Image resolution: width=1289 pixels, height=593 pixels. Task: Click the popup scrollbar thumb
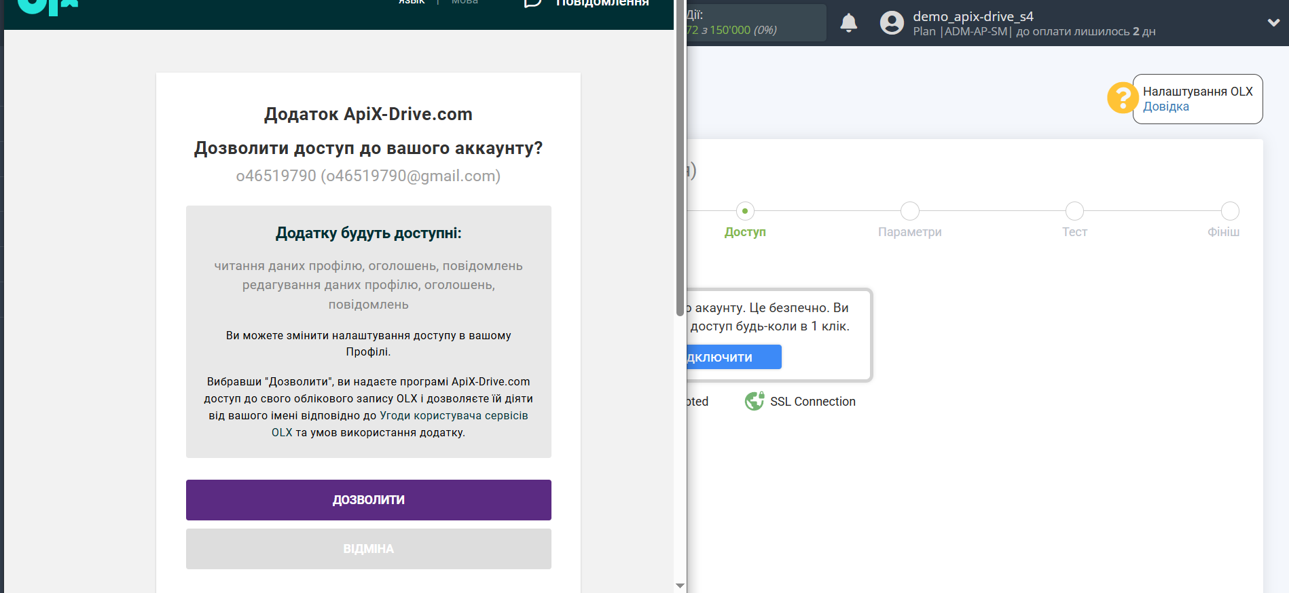coord(680,158)
